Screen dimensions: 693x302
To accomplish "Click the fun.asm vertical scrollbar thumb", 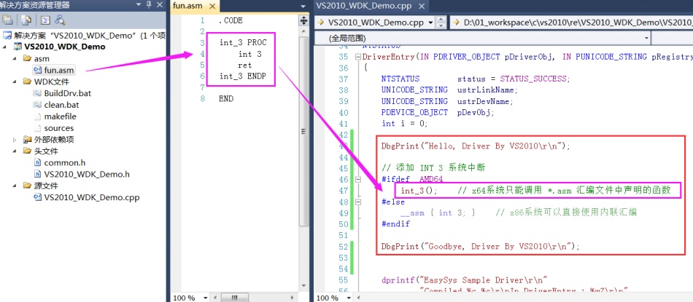I will 303,131.
